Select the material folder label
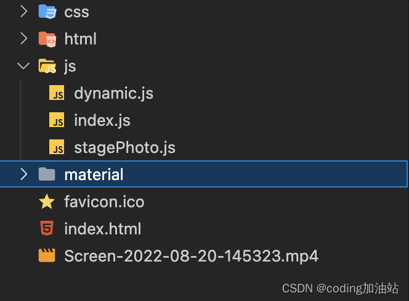Viewport: 409px width, 301px height. (x=94, y=175)
